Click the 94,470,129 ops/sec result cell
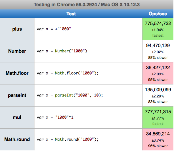This screenshot has width=174, height=151. tap(158, 51)
